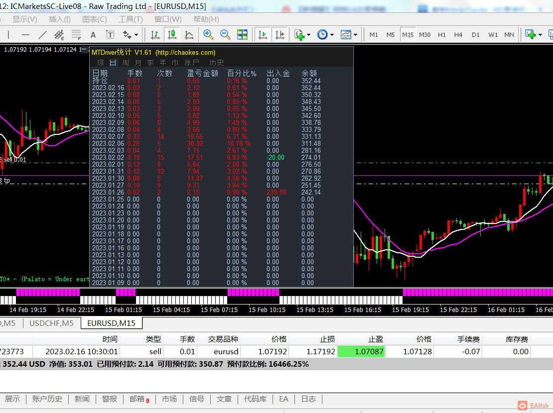
Task: Set timeframe to D1
Action: click(475, 34)
